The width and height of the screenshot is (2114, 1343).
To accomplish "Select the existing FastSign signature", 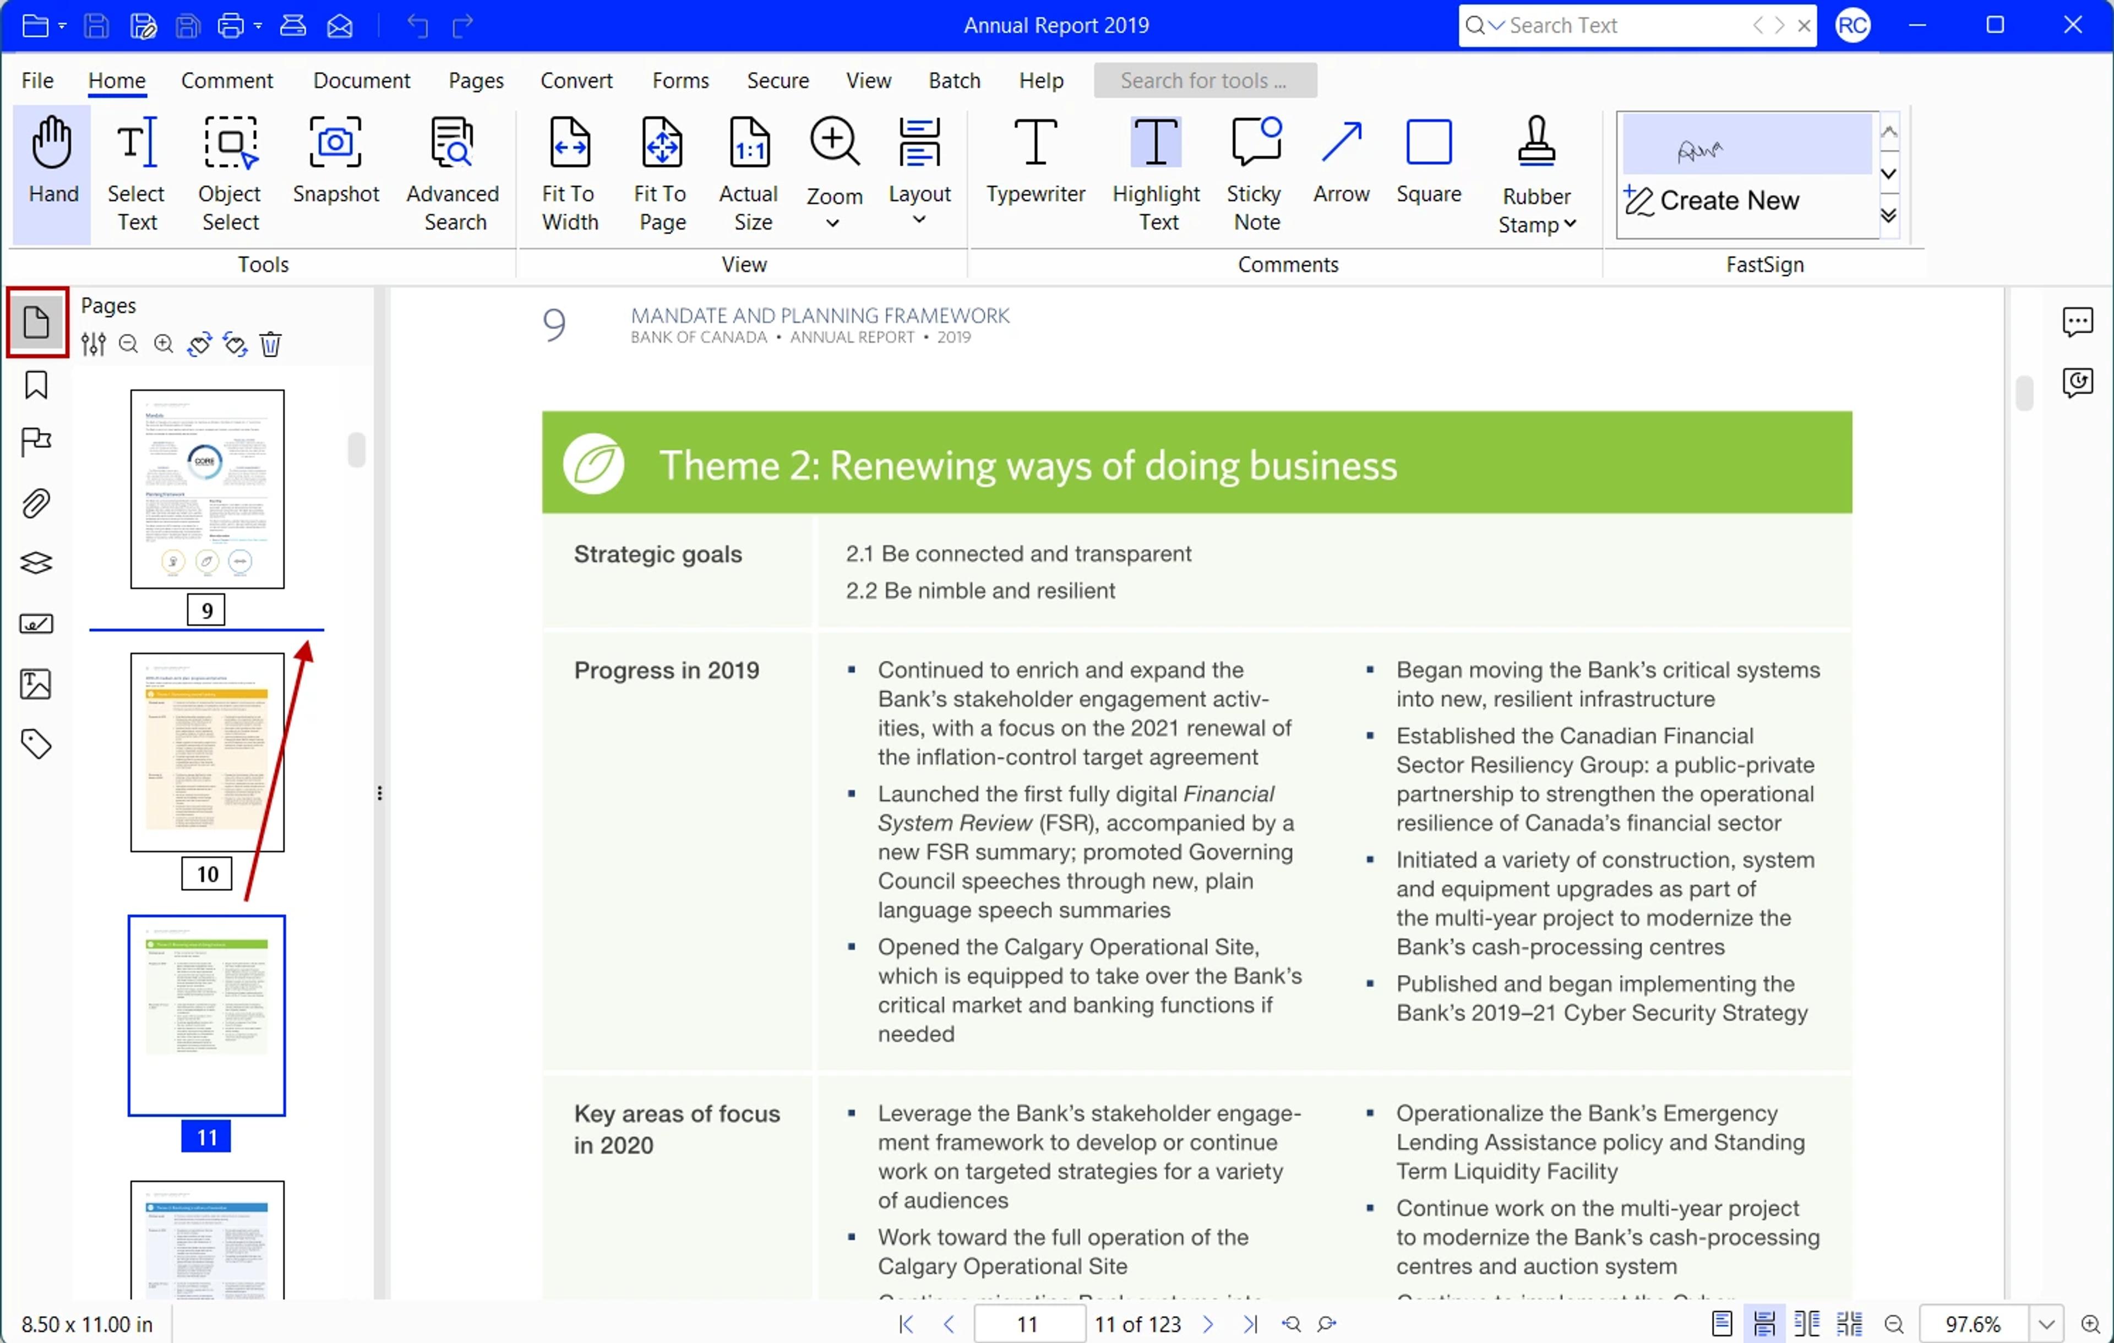I will tap(1747, 145).
